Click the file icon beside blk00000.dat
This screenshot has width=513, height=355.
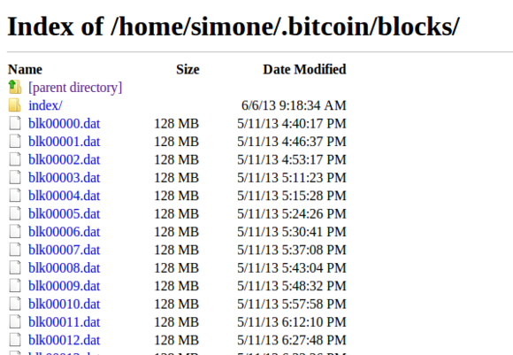(15, 123)
